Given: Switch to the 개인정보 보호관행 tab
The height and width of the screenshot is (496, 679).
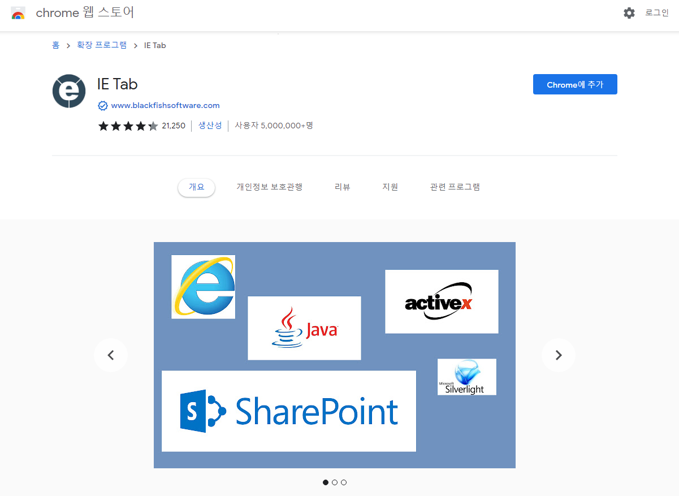Looking at the screenshot, I should 269,187.
